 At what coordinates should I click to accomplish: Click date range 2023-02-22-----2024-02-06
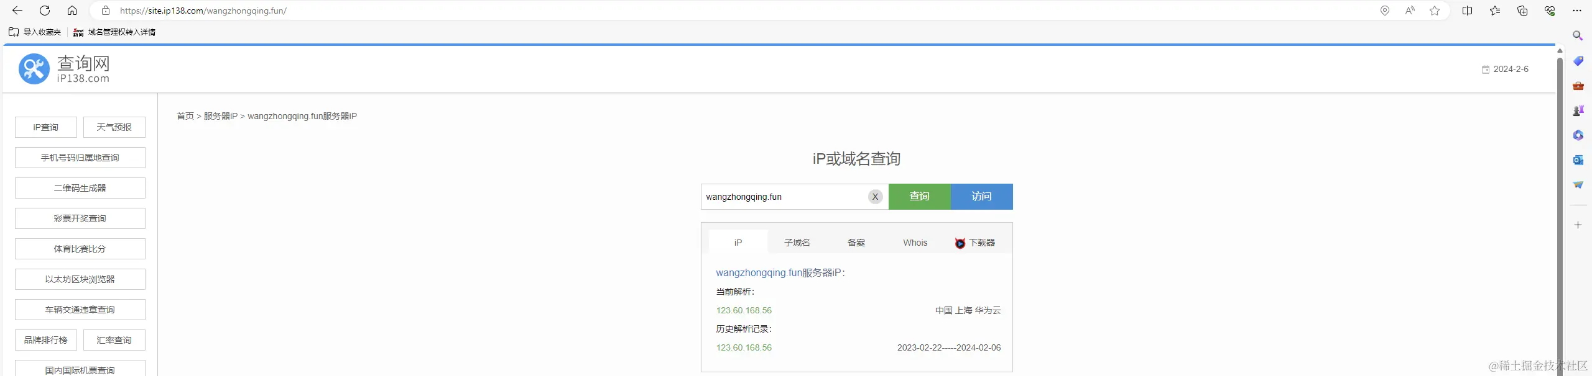pos(949,347)
